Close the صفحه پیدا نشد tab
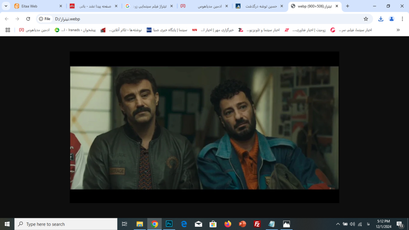 [116, 6]
